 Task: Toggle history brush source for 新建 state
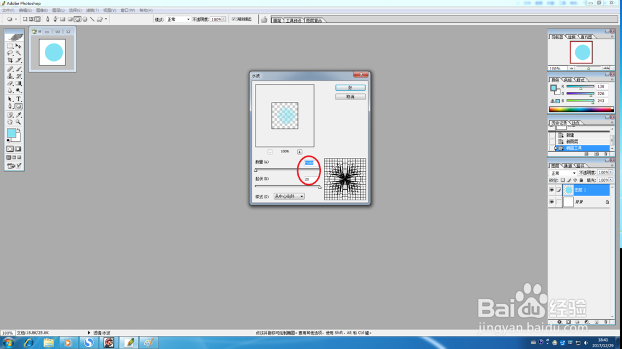[x=552, y=135]
